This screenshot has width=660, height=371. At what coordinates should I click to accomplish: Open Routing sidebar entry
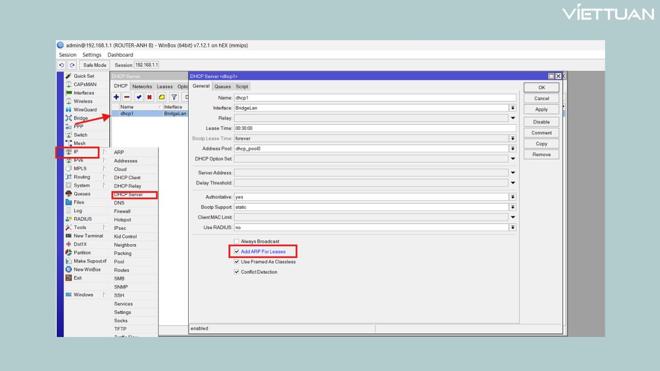(81, 177)
